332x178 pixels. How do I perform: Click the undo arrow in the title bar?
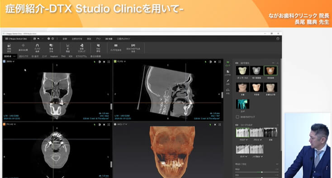pyautogui.click(x=38, y=39)
